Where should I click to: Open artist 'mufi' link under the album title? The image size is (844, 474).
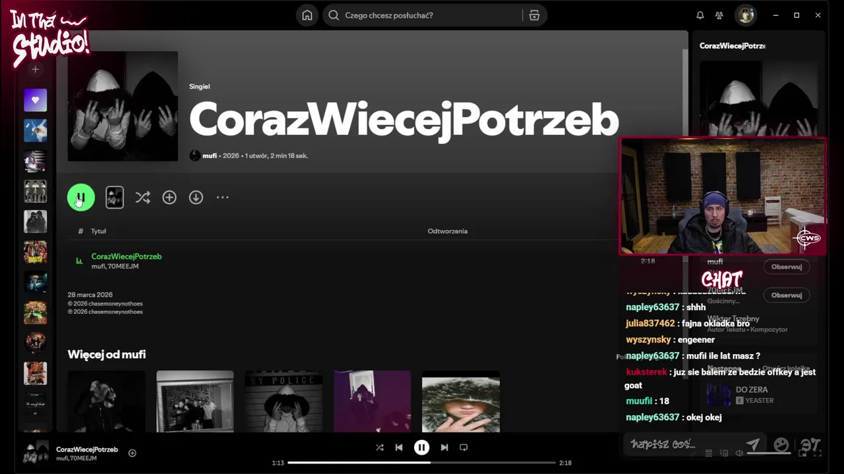click(210, 156)
